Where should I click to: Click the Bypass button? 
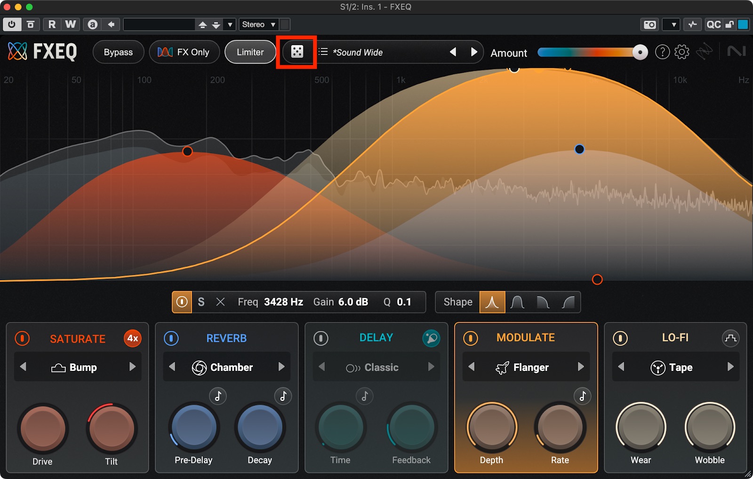(118, 52)
